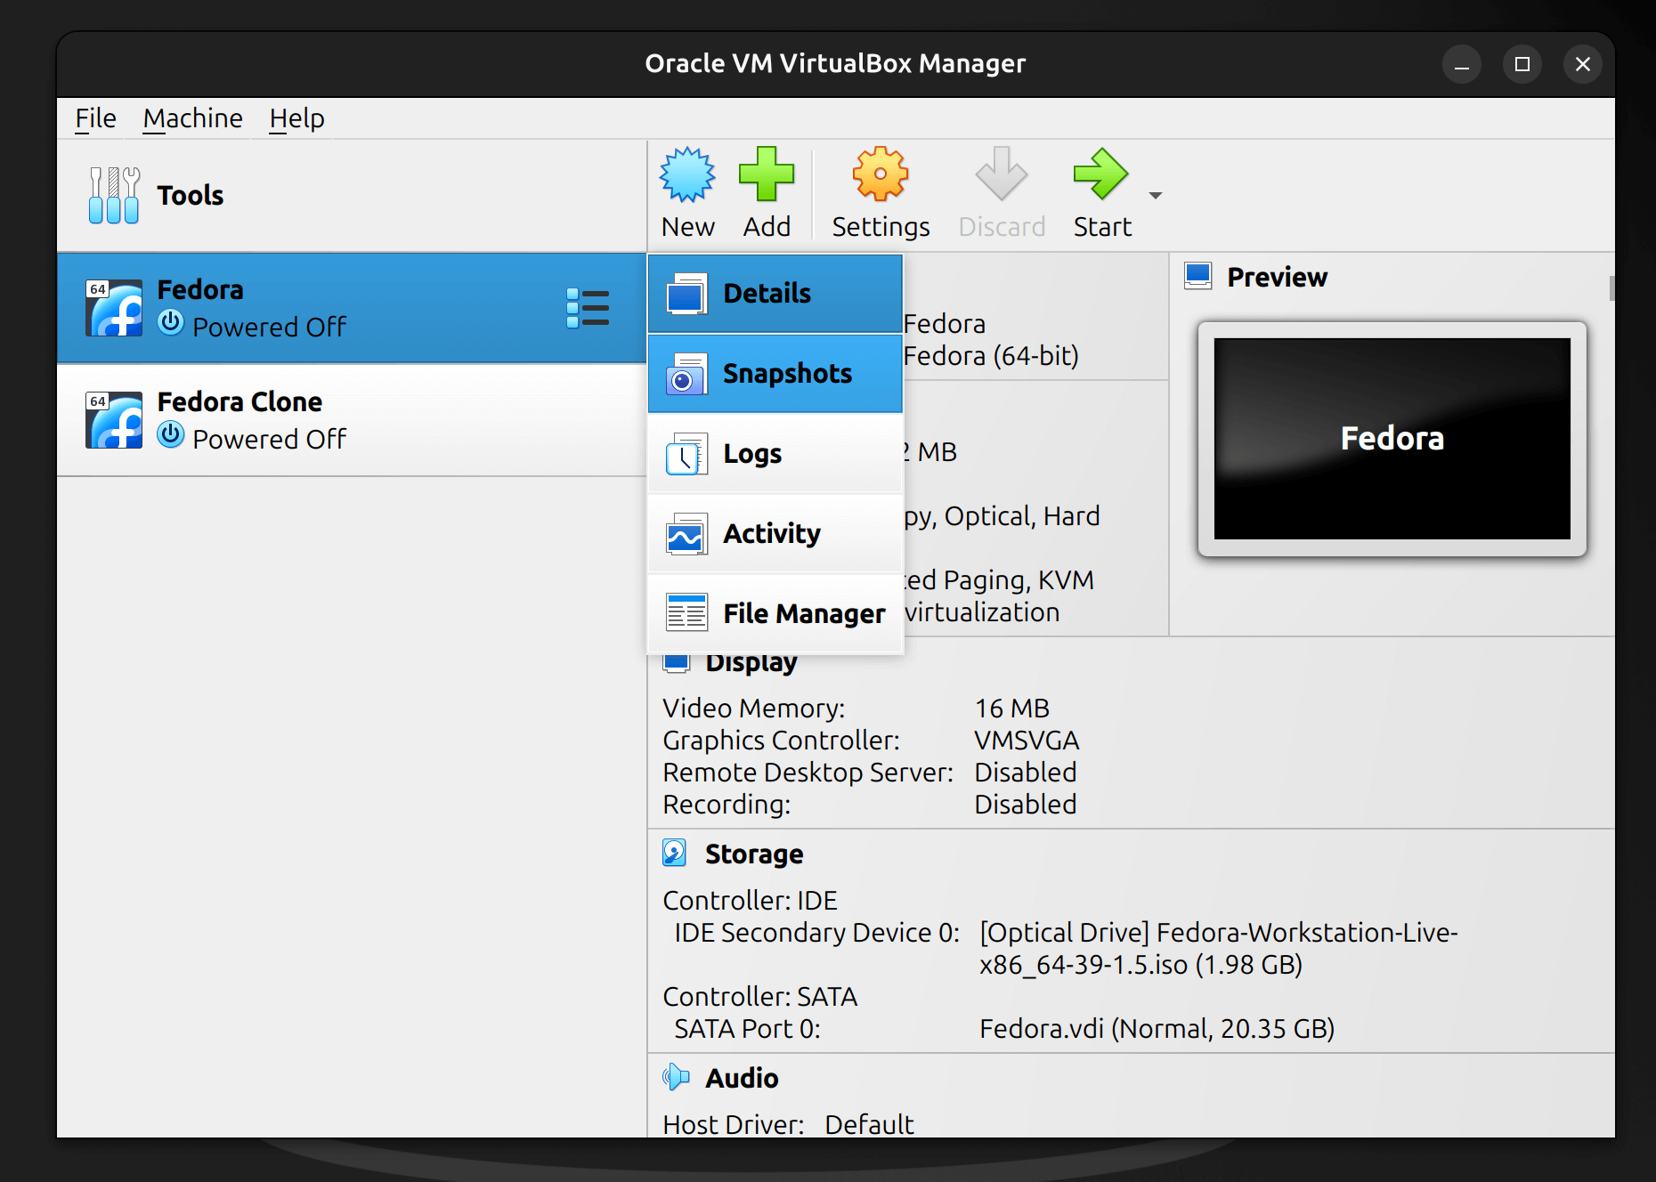
Task: Select Details from the open menu
Action: (x=767, y=293)
